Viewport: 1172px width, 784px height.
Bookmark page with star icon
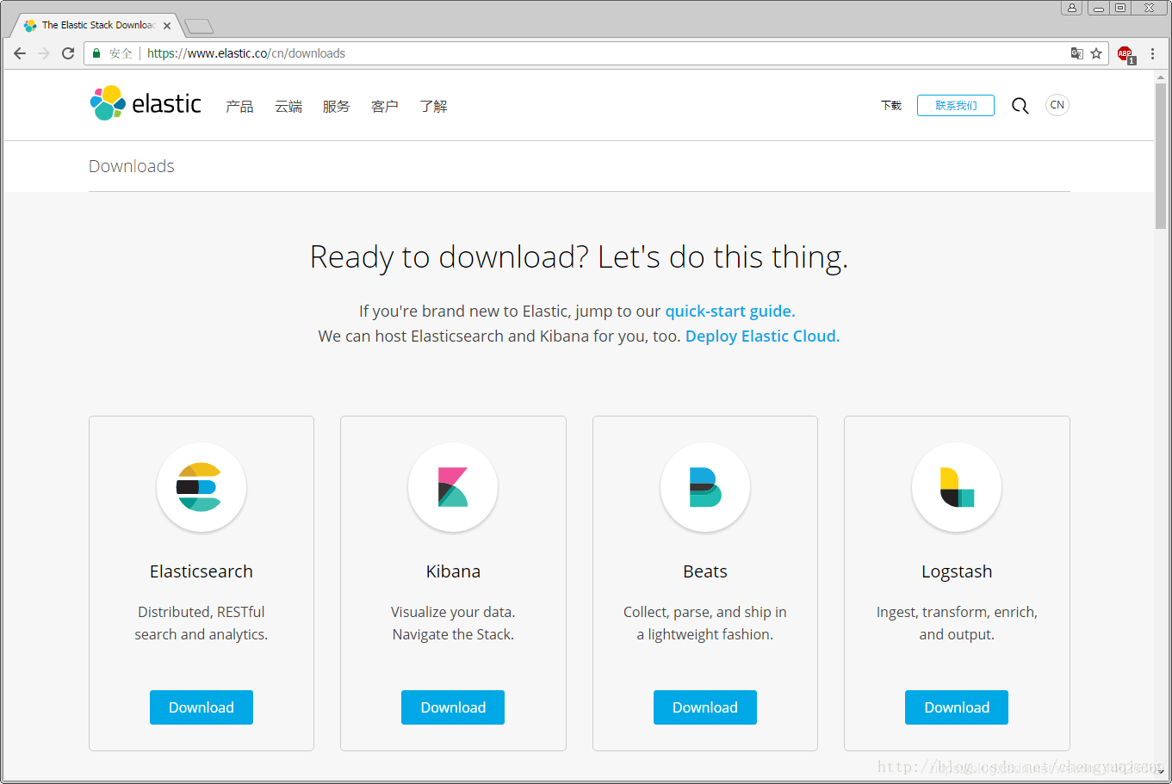(x=1096, y=53)
